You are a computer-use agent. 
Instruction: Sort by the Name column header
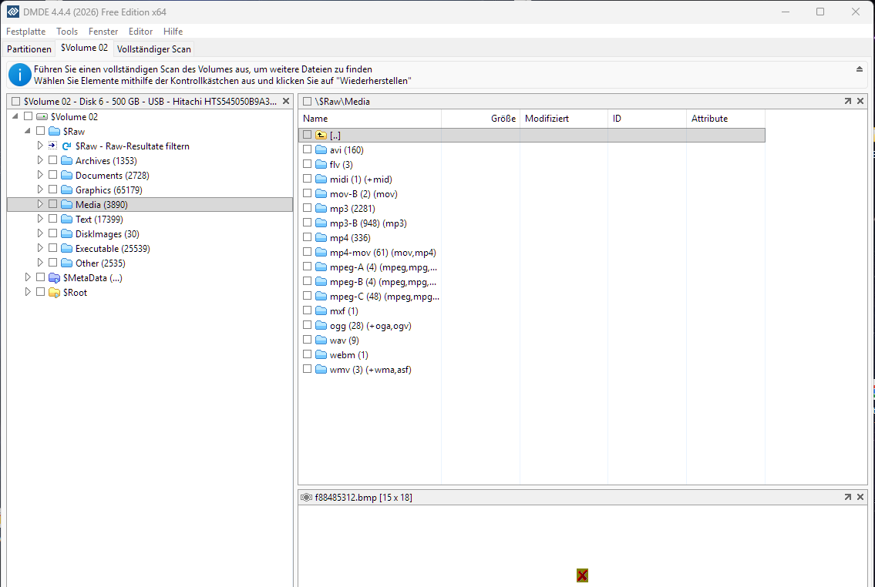(x=369, y=118)
